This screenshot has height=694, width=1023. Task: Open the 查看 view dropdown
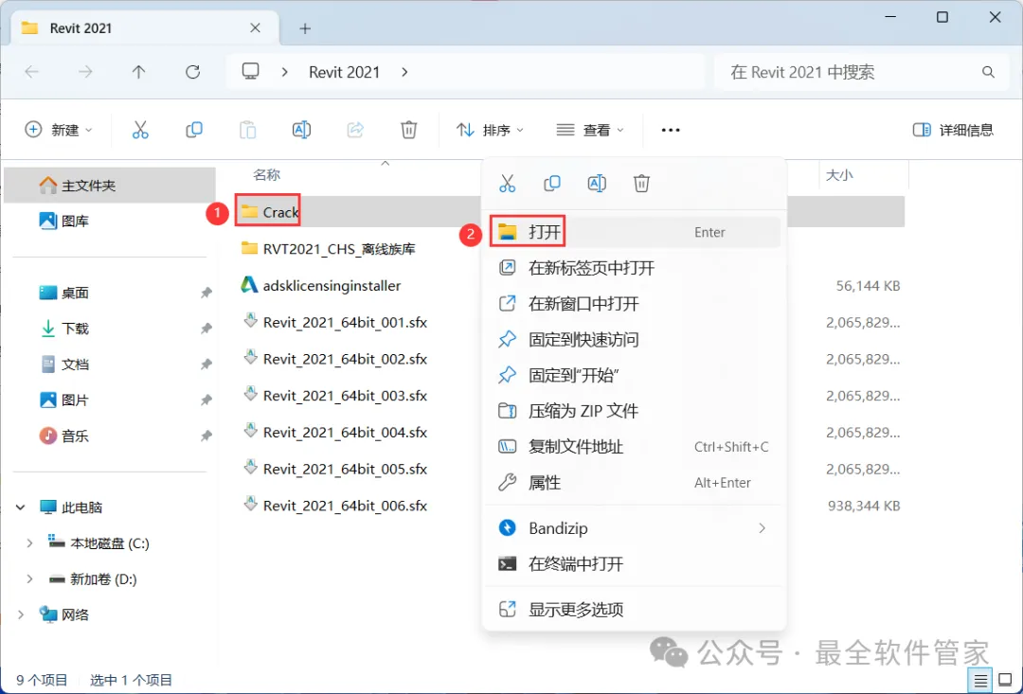[590, 130]
